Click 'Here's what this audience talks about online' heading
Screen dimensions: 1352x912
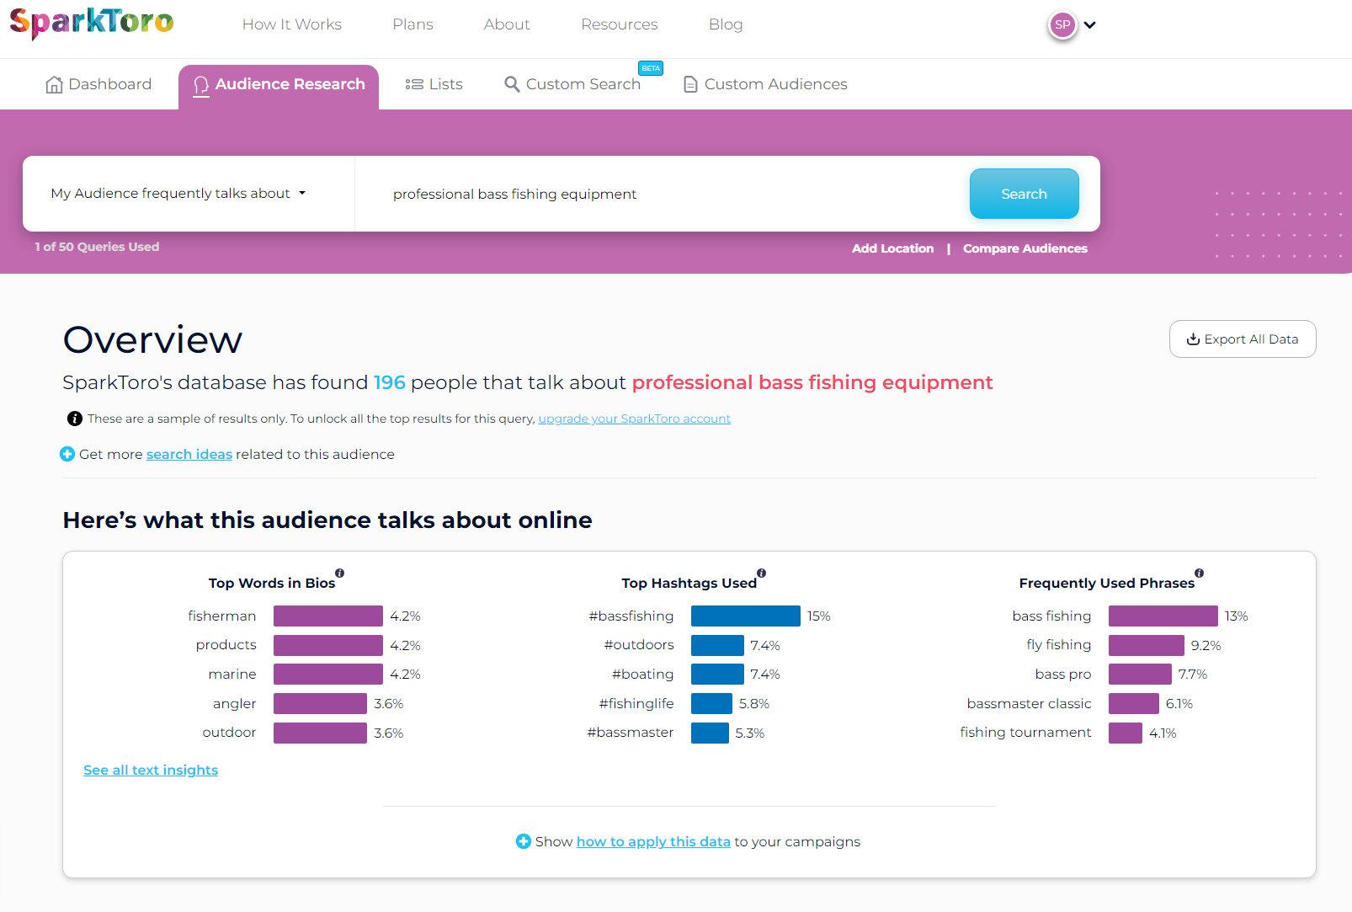(327, 520)
